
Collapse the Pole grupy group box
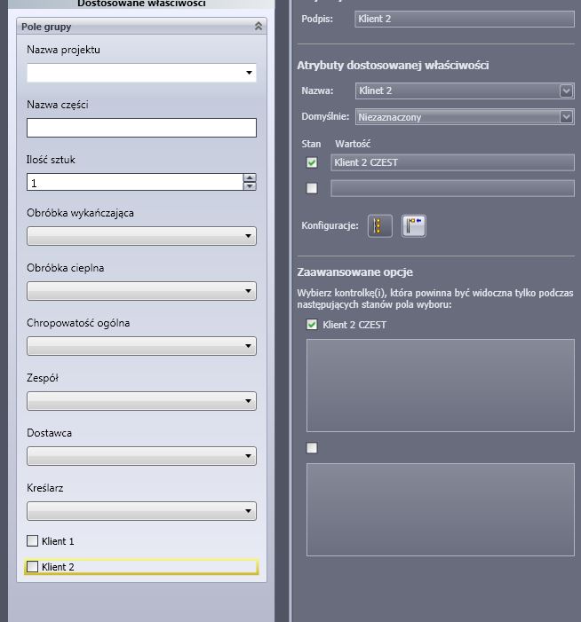(259, 27)
